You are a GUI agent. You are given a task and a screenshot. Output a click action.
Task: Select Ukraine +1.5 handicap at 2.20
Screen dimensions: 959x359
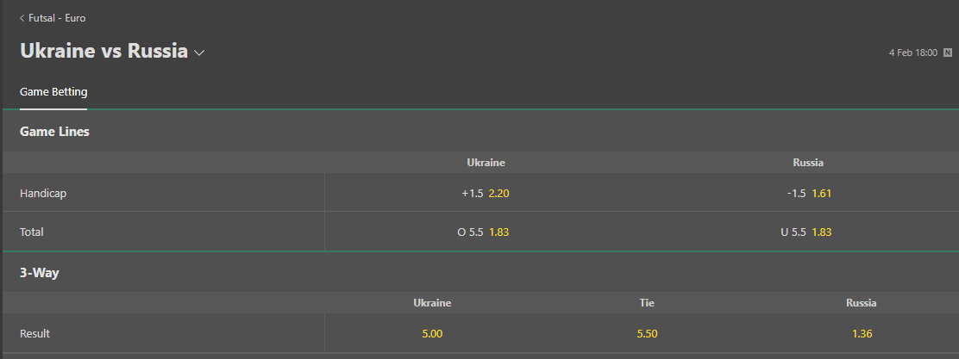click(486, 194)
